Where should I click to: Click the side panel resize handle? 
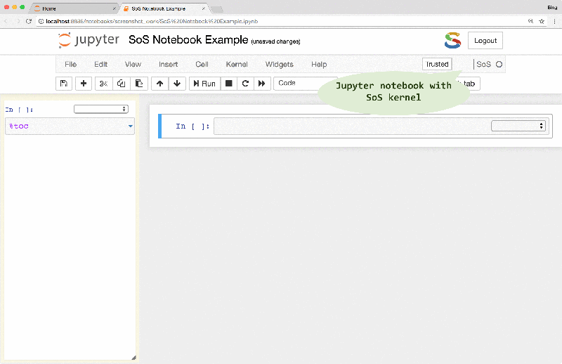(x=133, y=358)
